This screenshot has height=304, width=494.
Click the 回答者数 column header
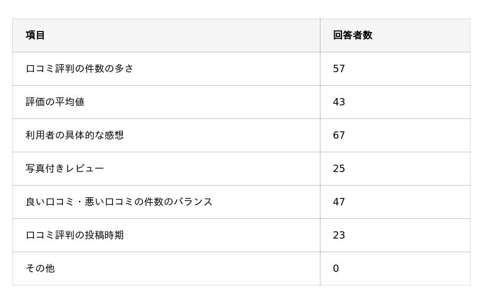pyautogui.click(x=353, y=35)
